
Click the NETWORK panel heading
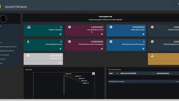tap(29, 70)
